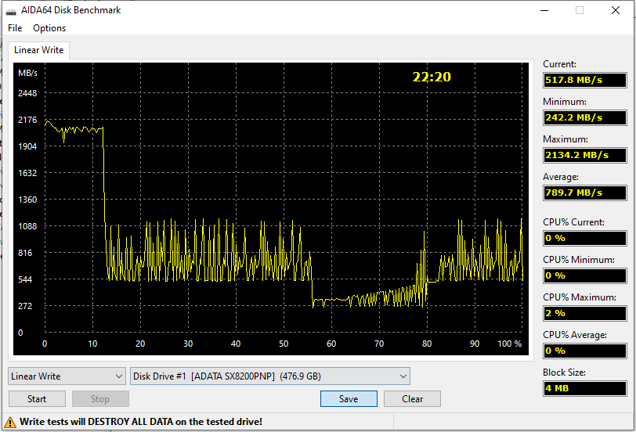Image resolution: width=636 pixels, height=432 pixels.
Task: Open the Options menu
Action: pyautogui.click(x=49, y=28)
